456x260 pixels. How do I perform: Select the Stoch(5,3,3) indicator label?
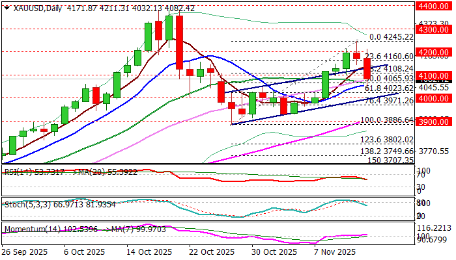coord(27,205)
